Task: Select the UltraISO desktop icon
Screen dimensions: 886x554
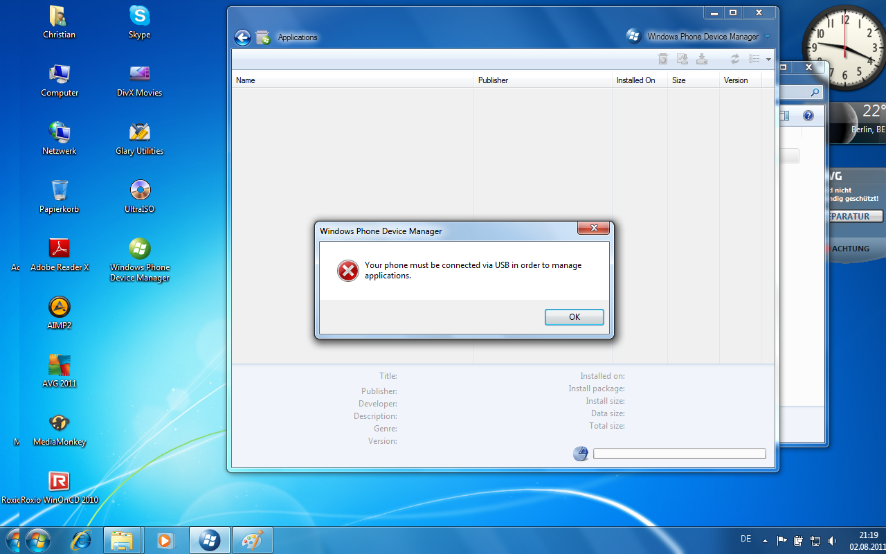Action: coord(140,197)
